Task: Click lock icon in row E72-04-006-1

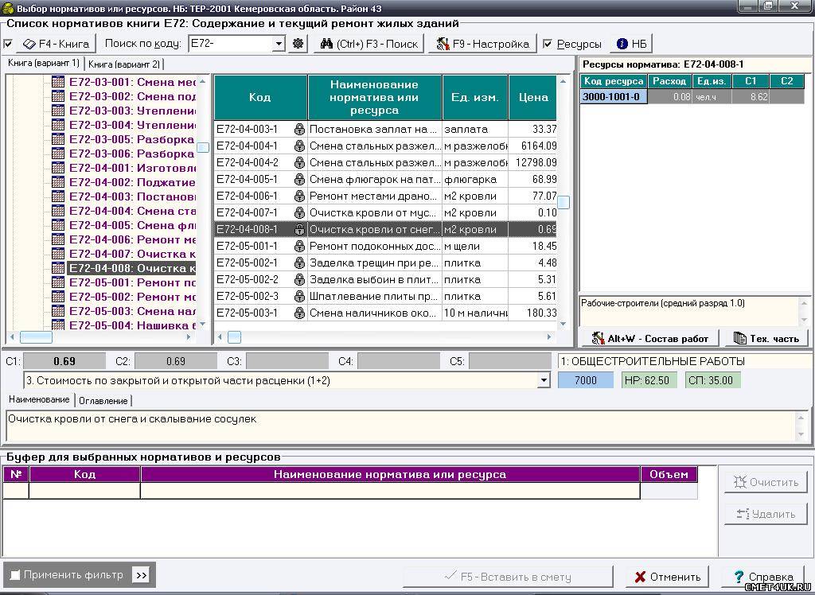Action: click(x=299, y=196)
